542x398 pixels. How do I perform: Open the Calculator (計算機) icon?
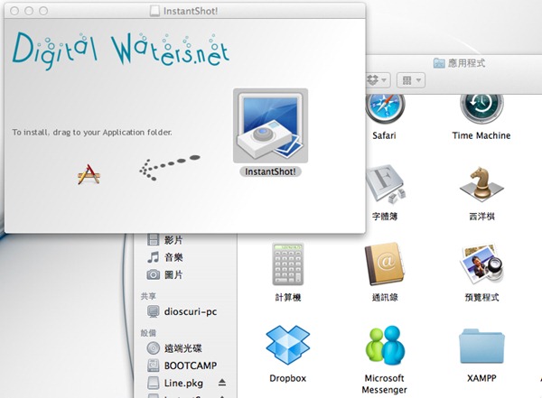pos(287,264)
